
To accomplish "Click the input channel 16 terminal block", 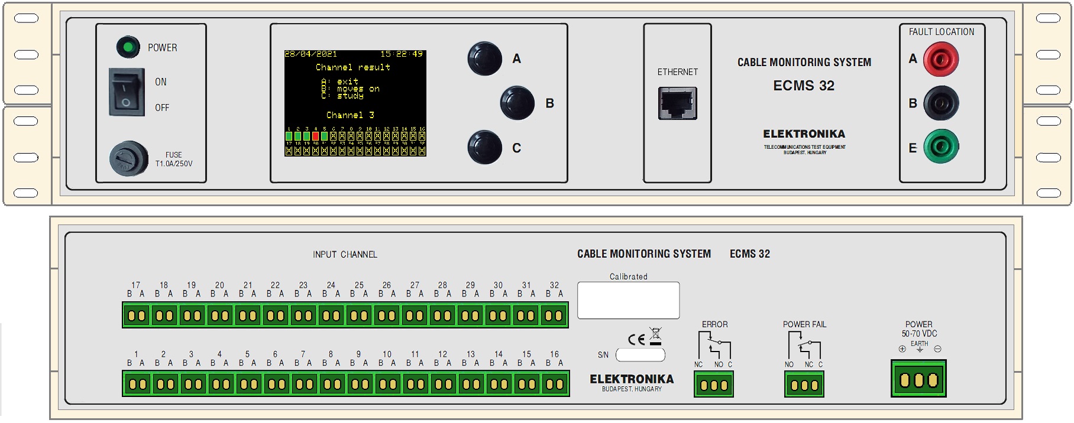I will [554, 385].
